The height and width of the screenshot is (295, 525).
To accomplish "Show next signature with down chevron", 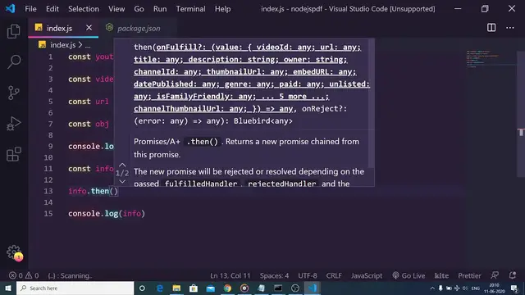I will 122,181.
